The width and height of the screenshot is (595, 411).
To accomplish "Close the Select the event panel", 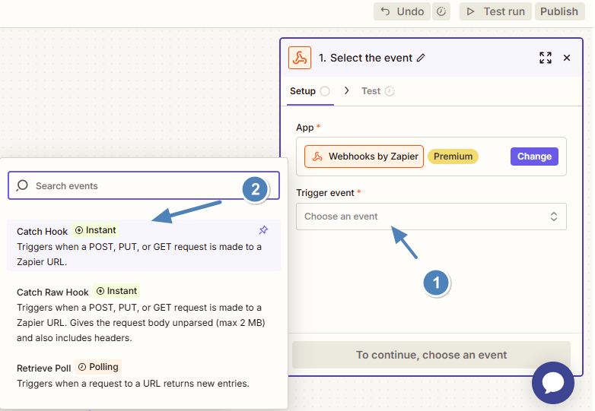I will [x=567, y=58].
